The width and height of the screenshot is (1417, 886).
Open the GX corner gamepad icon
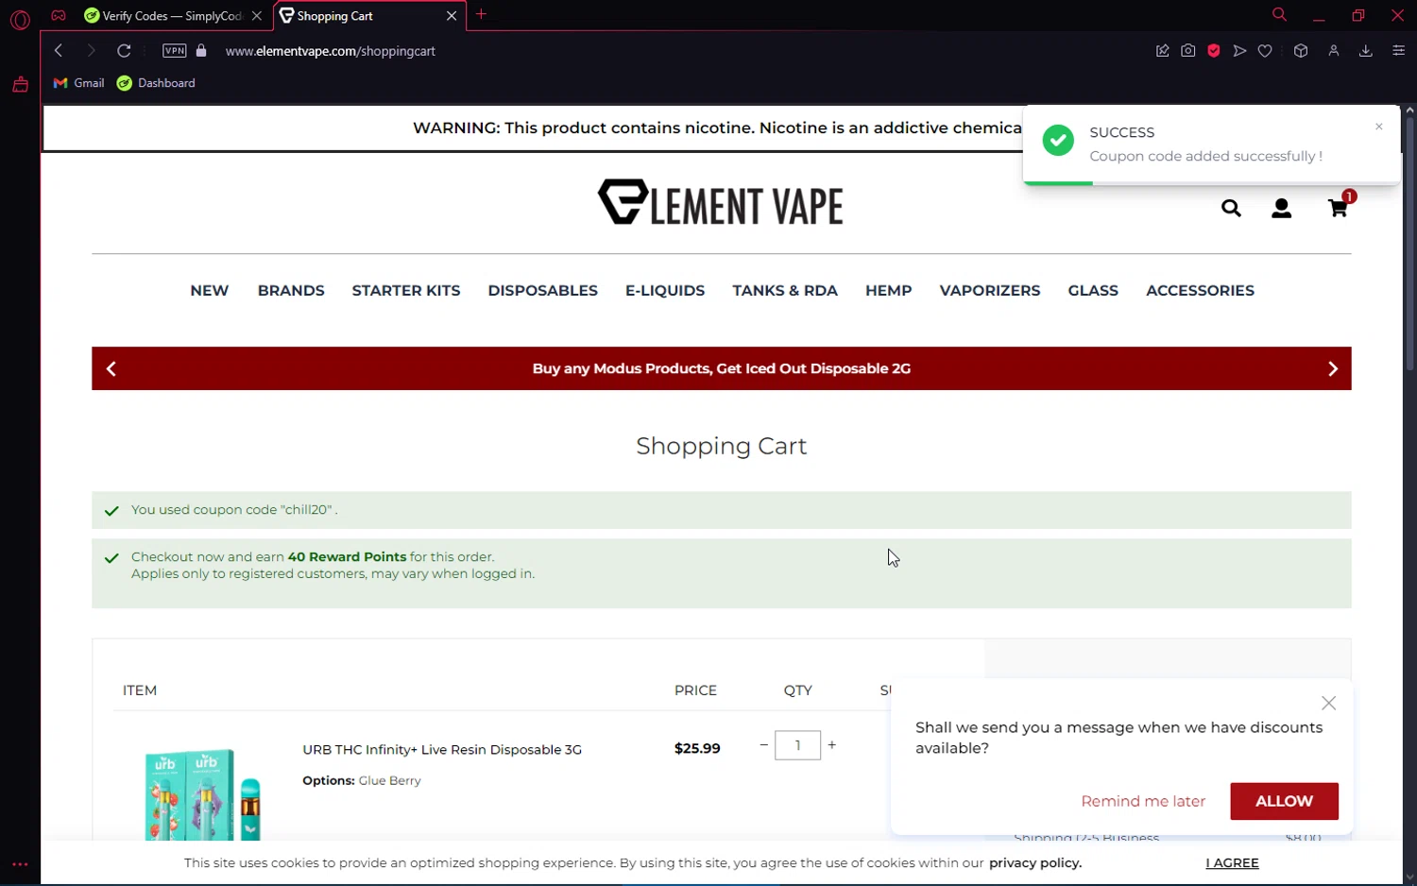click(x=59, y=15)
